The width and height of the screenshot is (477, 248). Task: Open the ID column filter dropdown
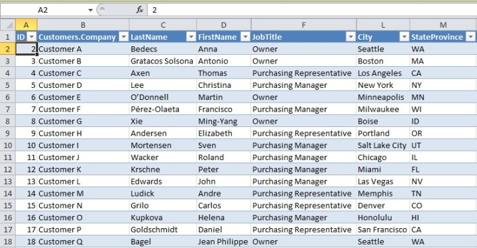click(32, 37)
